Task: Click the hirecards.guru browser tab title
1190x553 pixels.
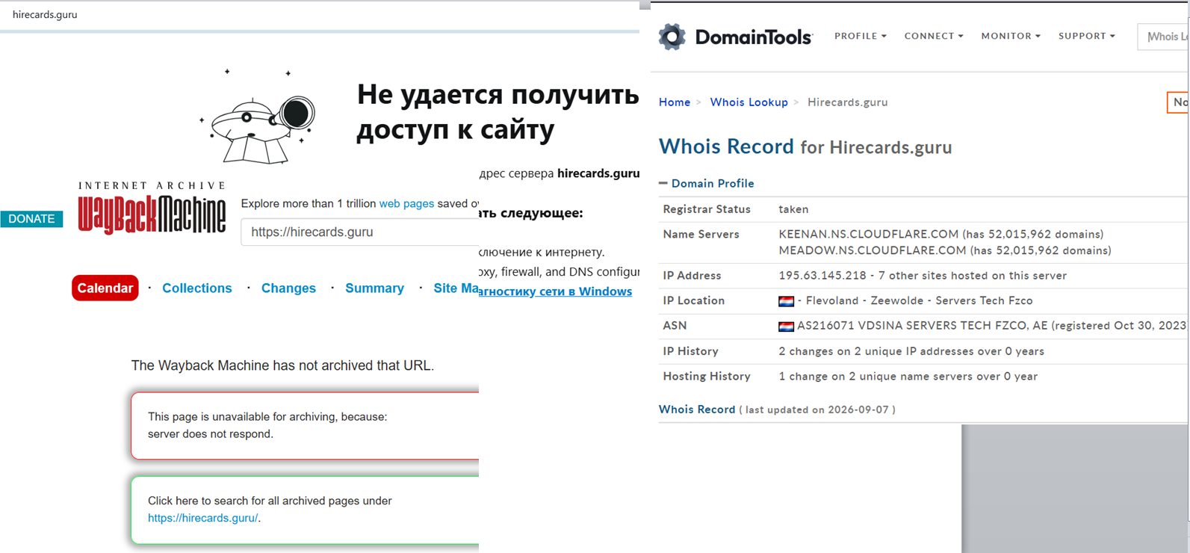Action: (45, 14)
